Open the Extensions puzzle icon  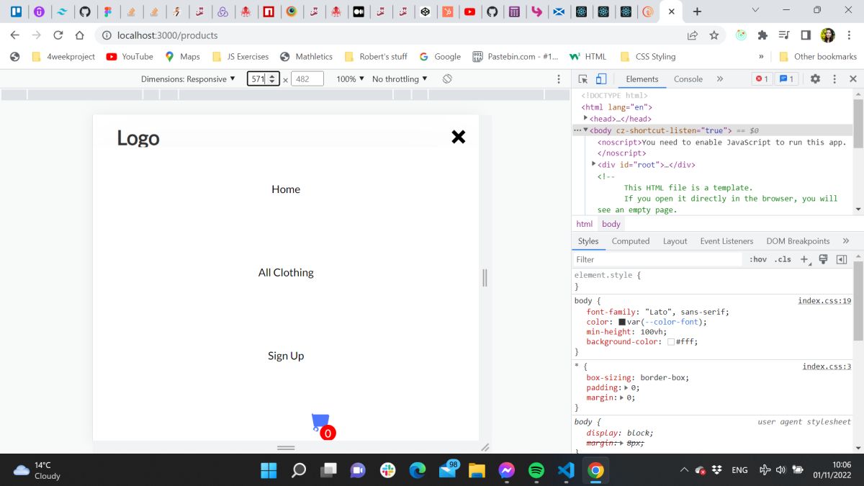click(762, 35)
